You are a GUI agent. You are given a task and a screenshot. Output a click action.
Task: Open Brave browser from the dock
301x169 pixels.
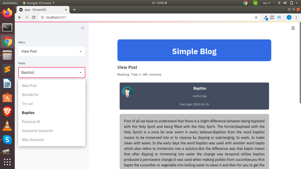pyautogui.click(x=7, y=111)
